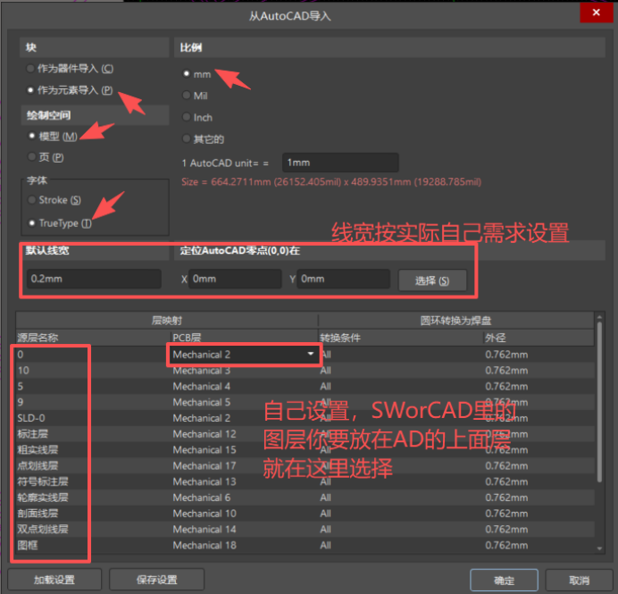Open the Mechanical 2 PCB layer dropdown arrow
The image size is (618, 594).
(x=311, y=354)
